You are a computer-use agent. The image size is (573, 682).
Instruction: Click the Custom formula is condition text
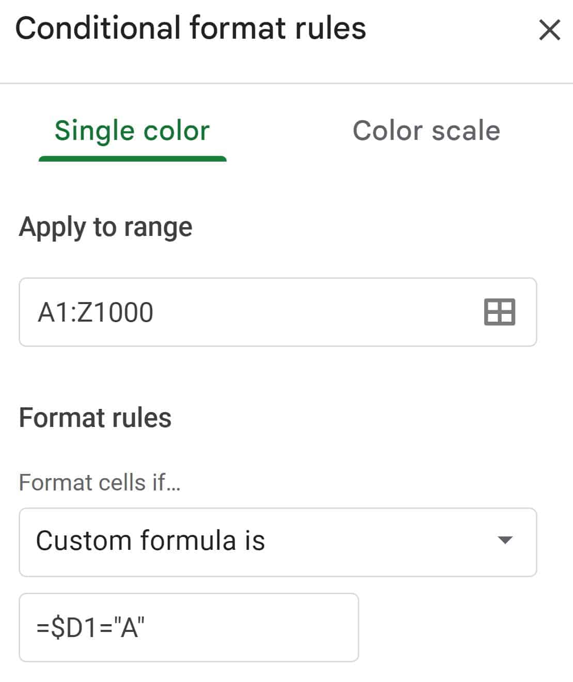point(150,541)
